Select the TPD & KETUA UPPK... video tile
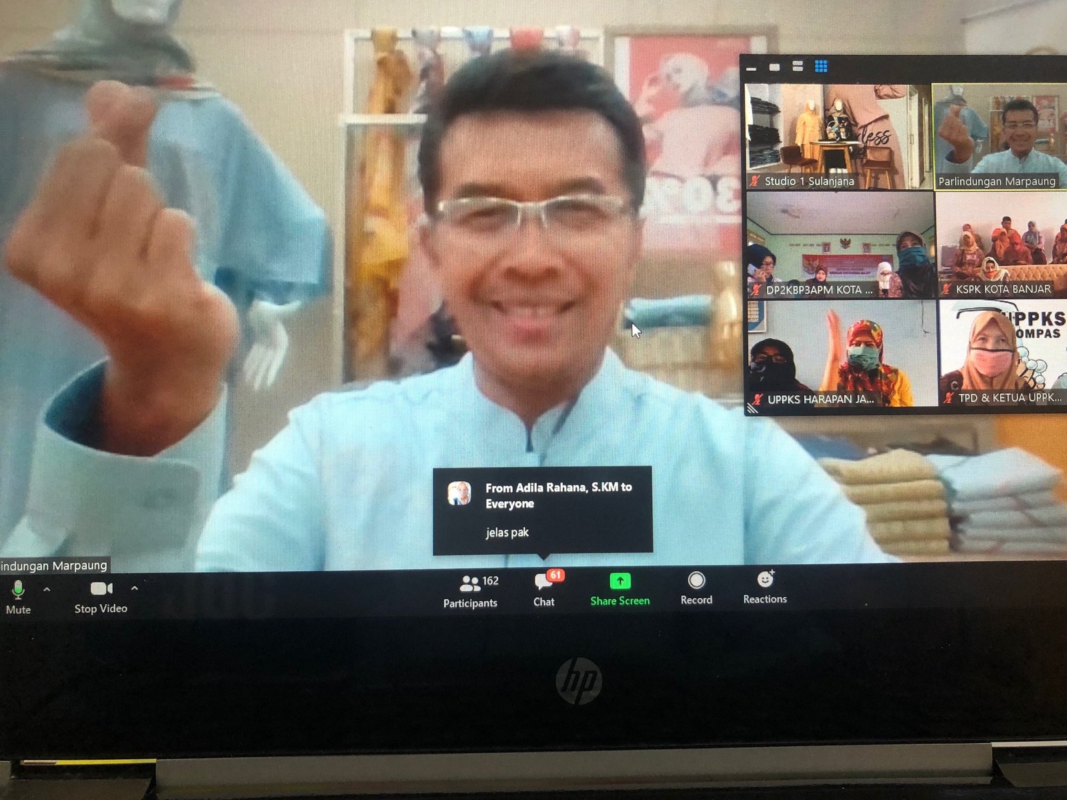The image size is (1067, 800). pos(1003,353)
